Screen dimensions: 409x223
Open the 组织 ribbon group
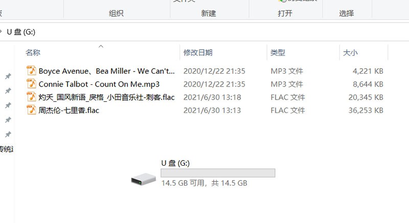(116, 13)
